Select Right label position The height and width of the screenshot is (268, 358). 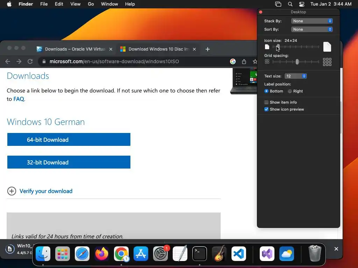pos(290,91)
